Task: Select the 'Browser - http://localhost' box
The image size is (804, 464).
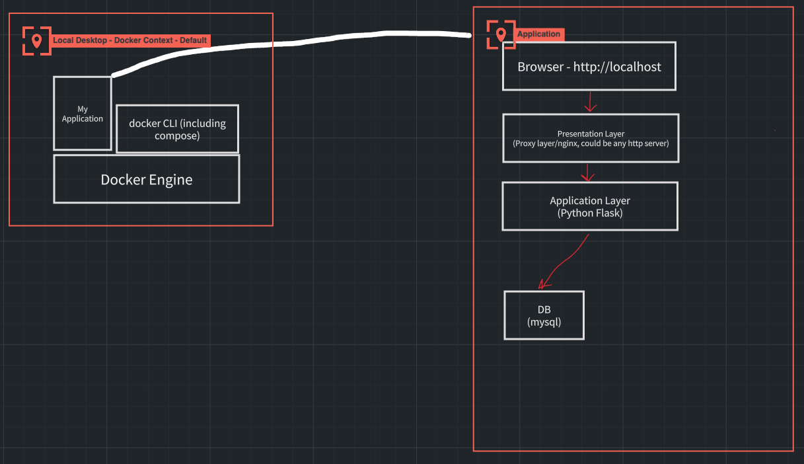Action: click(x=589, y=66)
